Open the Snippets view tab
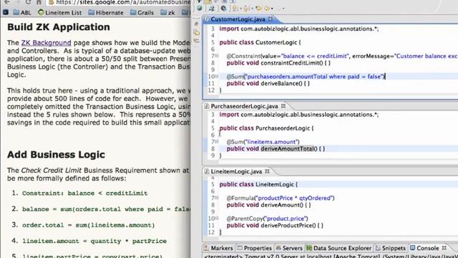The height and width of the screenshot is (258, 458). pos(391,248)
